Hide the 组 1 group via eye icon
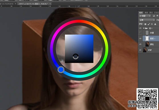Viewport: 159px width, 110px height. (x=140, y=28)
